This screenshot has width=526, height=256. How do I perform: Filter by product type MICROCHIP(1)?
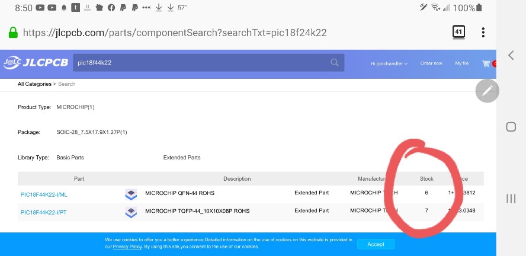click(75, 107)
